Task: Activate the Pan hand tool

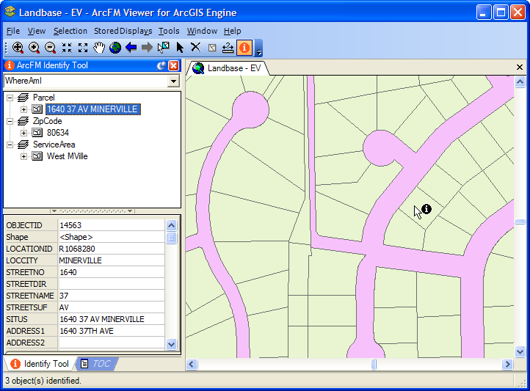Action: coord(99,48)
